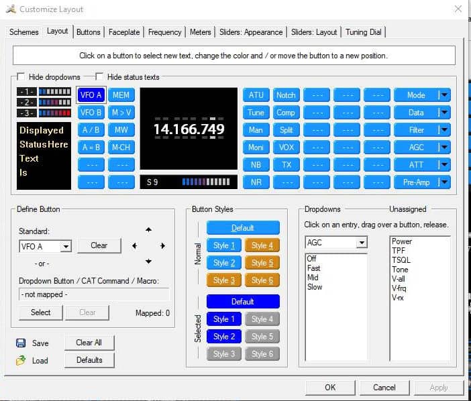471x401 pixels.
Task: Switch to the Buttons tab
Action: click(x=89, y=32)
